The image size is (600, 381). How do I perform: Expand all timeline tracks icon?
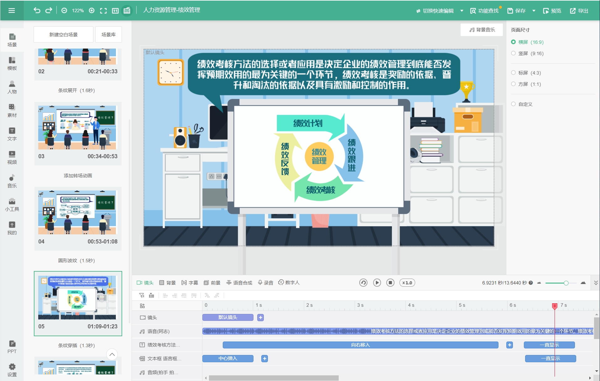(x=142, y=306)
